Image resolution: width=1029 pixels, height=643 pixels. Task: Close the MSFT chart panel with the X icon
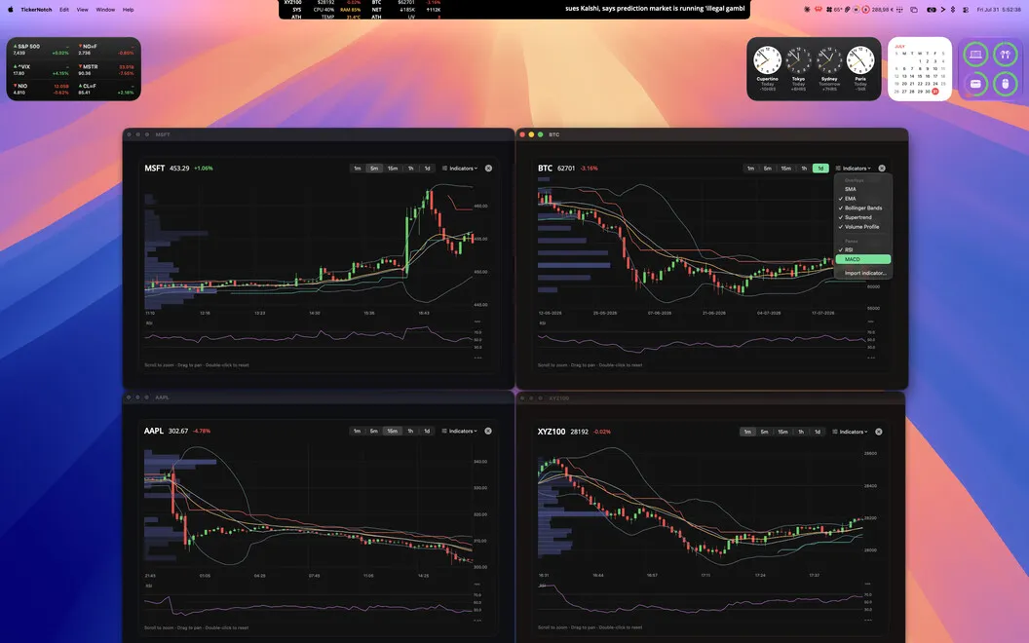coord(488,169)
